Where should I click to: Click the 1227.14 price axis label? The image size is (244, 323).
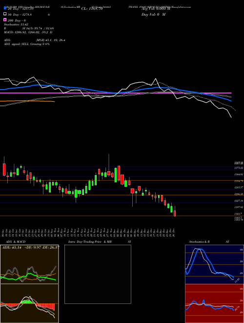(239, 201)
